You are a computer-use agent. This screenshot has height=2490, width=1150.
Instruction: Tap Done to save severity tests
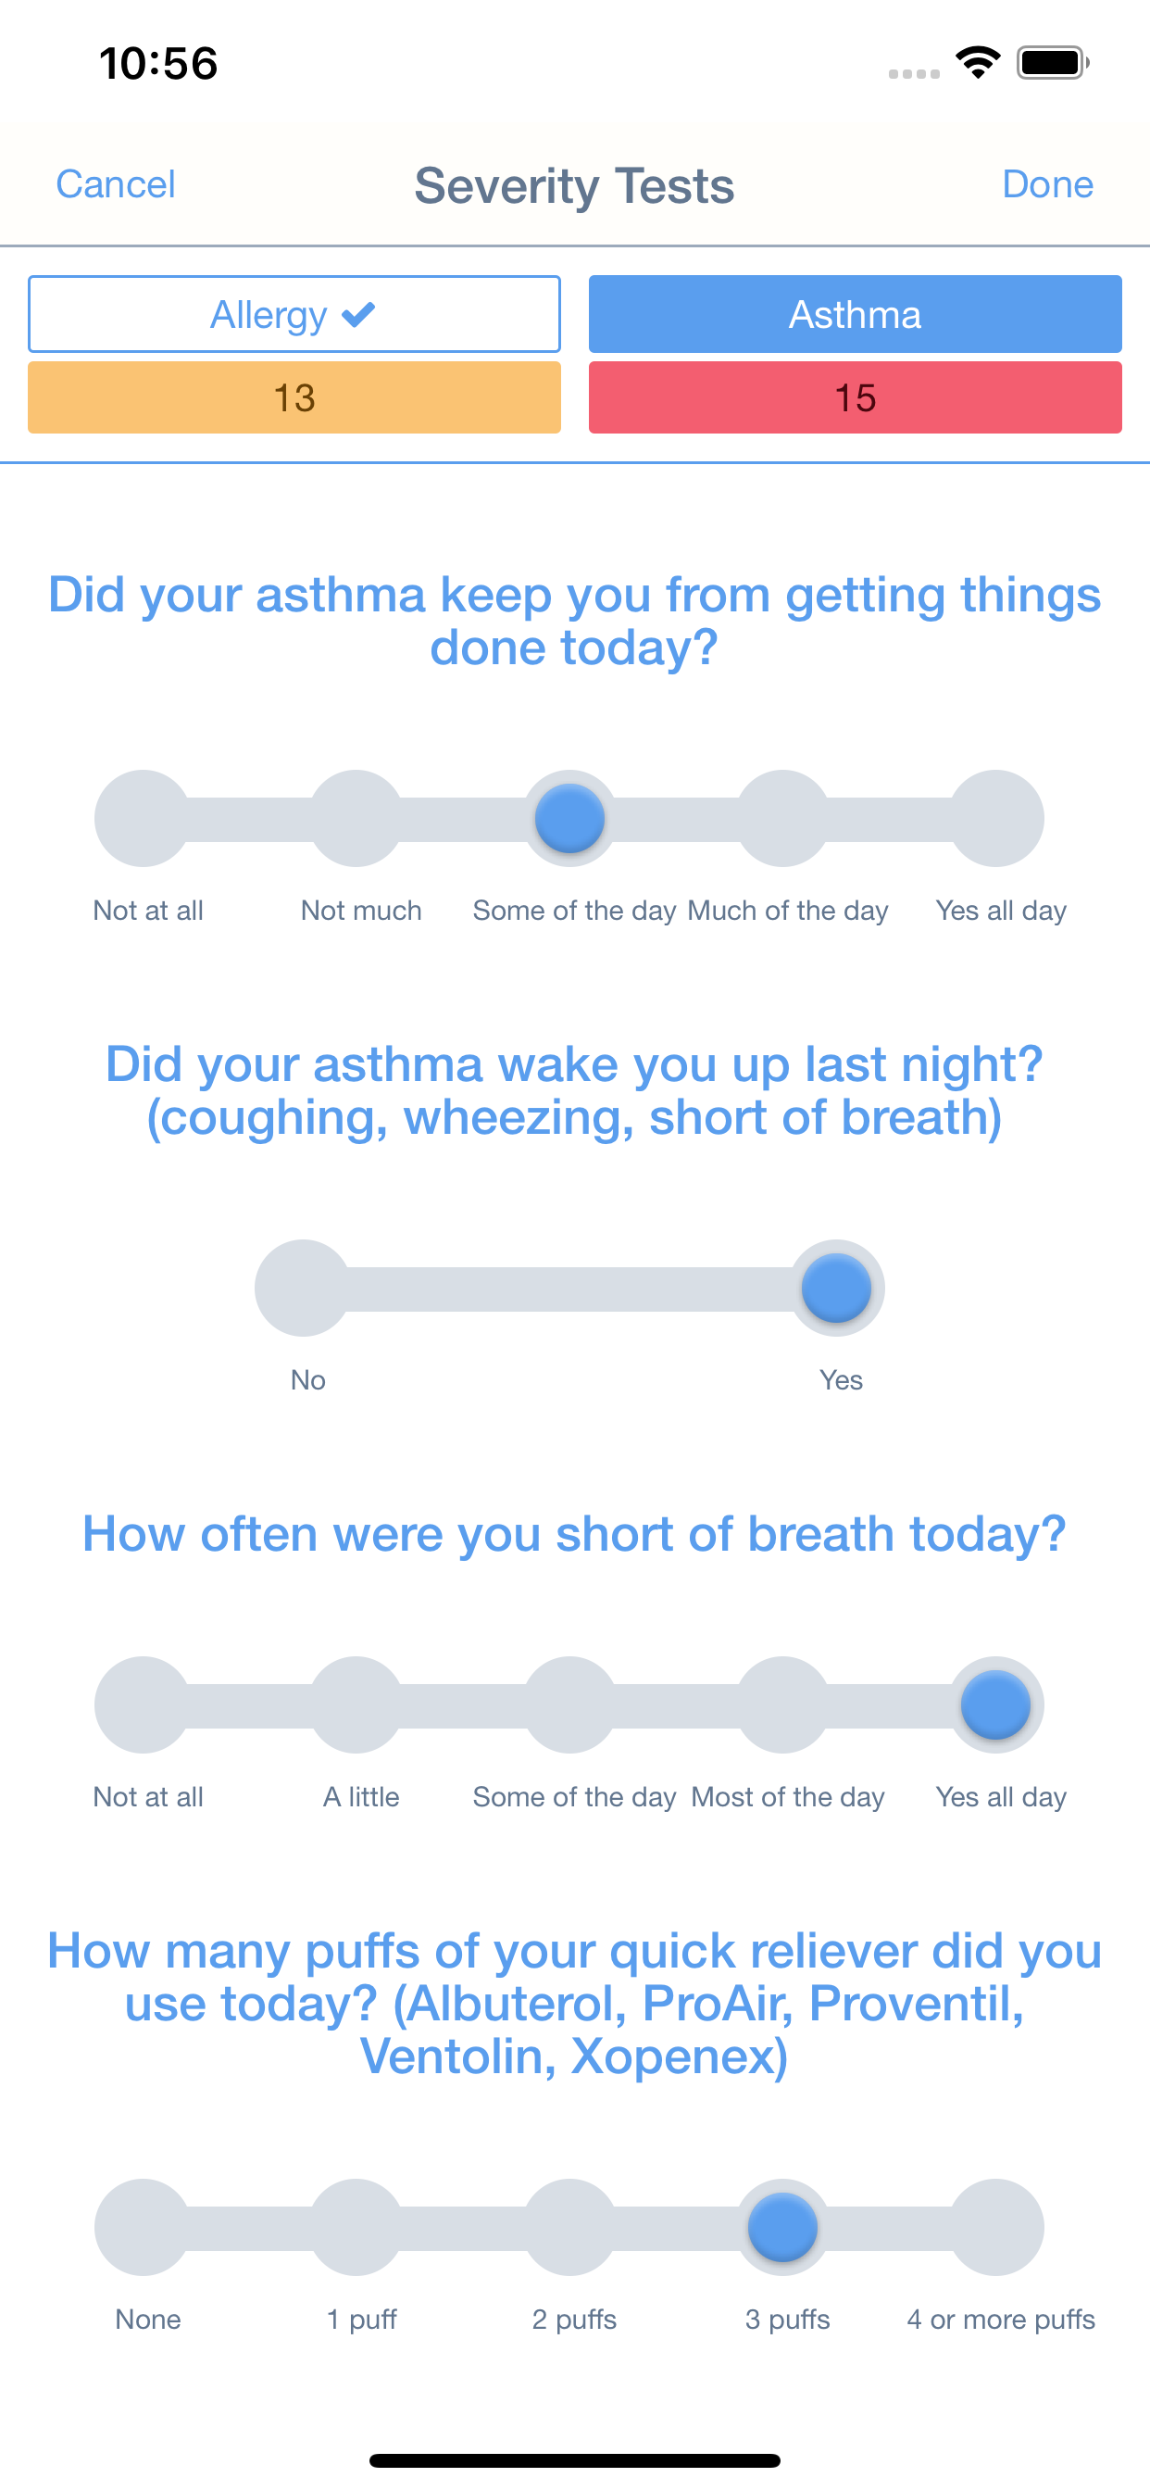(x=1047, y=183)
